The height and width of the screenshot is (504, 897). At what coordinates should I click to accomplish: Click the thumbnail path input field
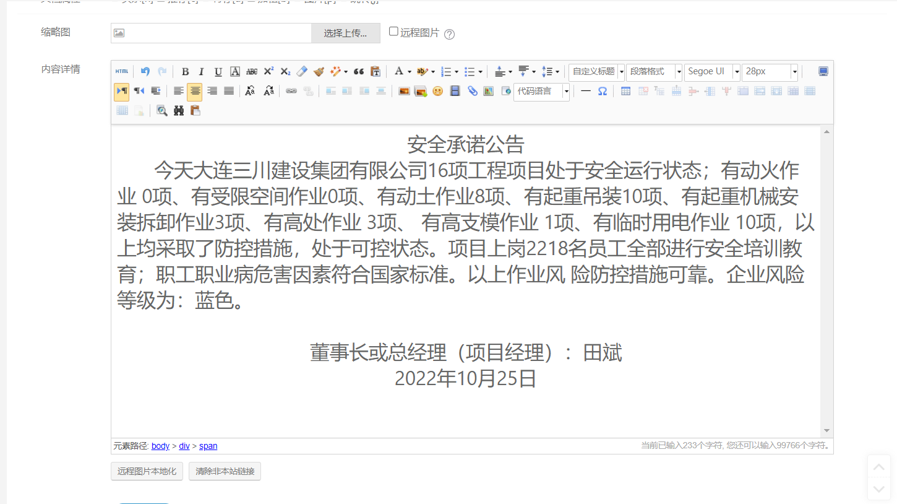point(211,33)
